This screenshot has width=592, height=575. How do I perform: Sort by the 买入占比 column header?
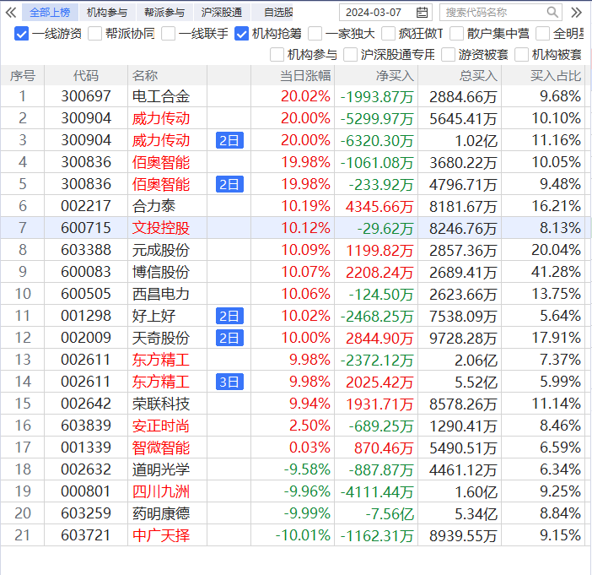(x=543, y=76)
